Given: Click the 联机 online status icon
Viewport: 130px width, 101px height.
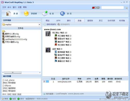Looking at the screenshot, I should pos(3,99).
